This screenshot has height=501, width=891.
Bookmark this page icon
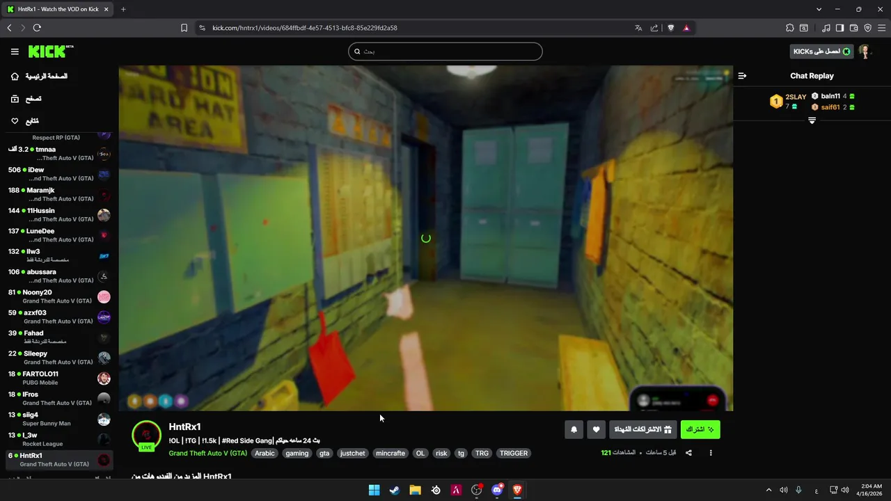[x=184, y=28]
